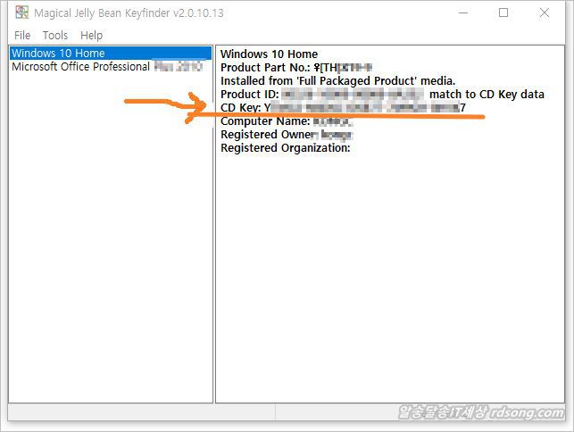Click the Product Part No. line
This screenshot has height=432, width=574.
[295, 68]
